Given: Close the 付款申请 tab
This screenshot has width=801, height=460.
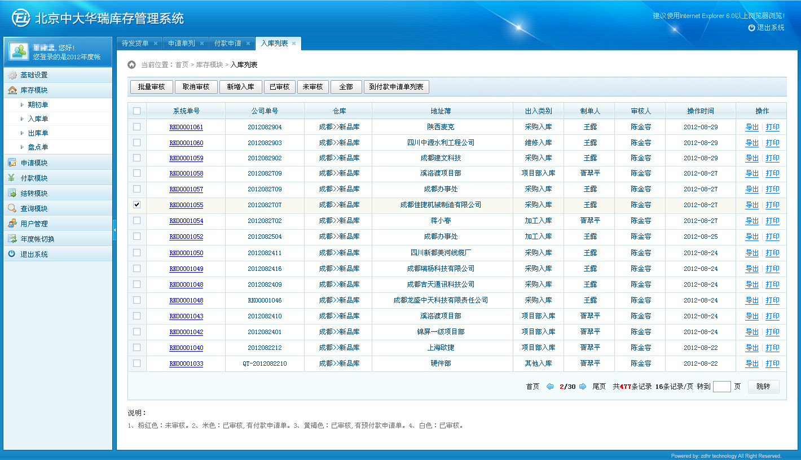Looking at the screenshot, I should pos(248,43).
